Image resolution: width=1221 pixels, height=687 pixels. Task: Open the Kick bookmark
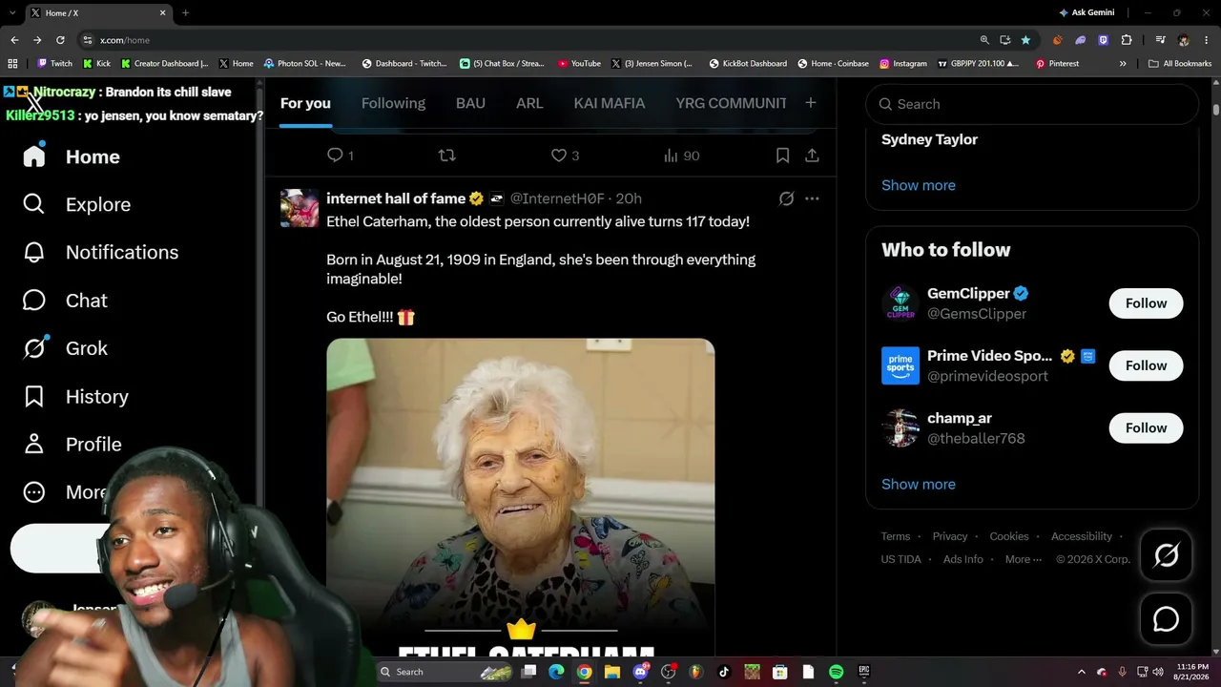click(96, 64)
